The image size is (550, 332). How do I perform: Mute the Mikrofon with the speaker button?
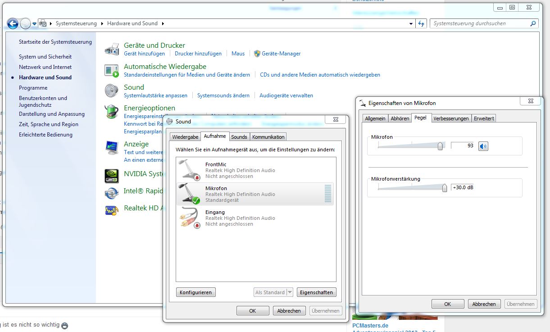tap(483, 146)
